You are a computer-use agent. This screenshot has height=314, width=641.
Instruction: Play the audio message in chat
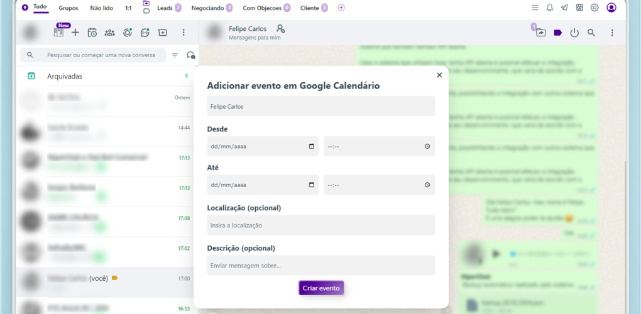(x=496, y=254)
